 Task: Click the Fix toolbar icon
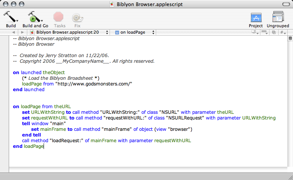pos(77,17)
